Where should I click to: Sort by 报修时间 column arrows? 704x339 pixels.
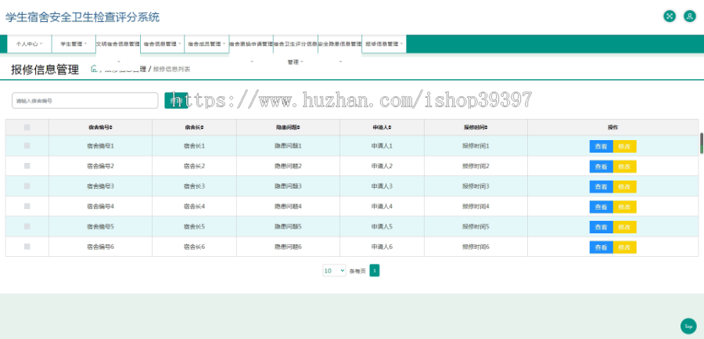(487, 128)
